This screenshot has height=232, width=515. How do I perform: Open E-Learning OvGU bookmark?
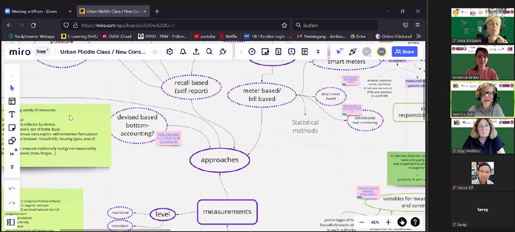[80, 37]
